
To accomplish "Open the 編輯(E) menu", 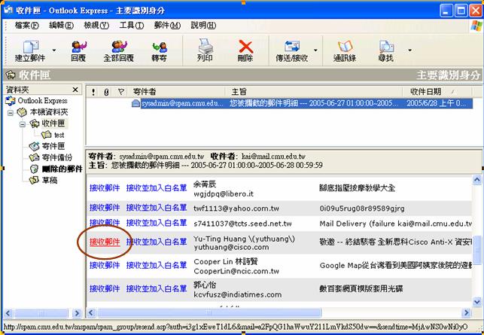I will click(x=61, y=26).
